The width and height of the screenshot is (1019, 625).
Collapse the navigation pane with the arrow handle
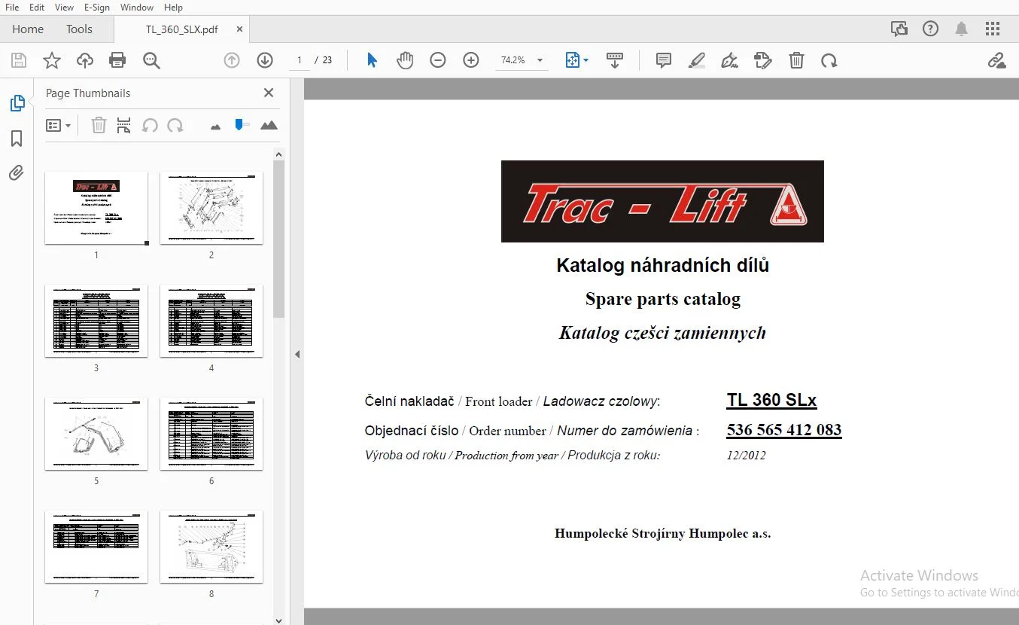tap(297, 354)
